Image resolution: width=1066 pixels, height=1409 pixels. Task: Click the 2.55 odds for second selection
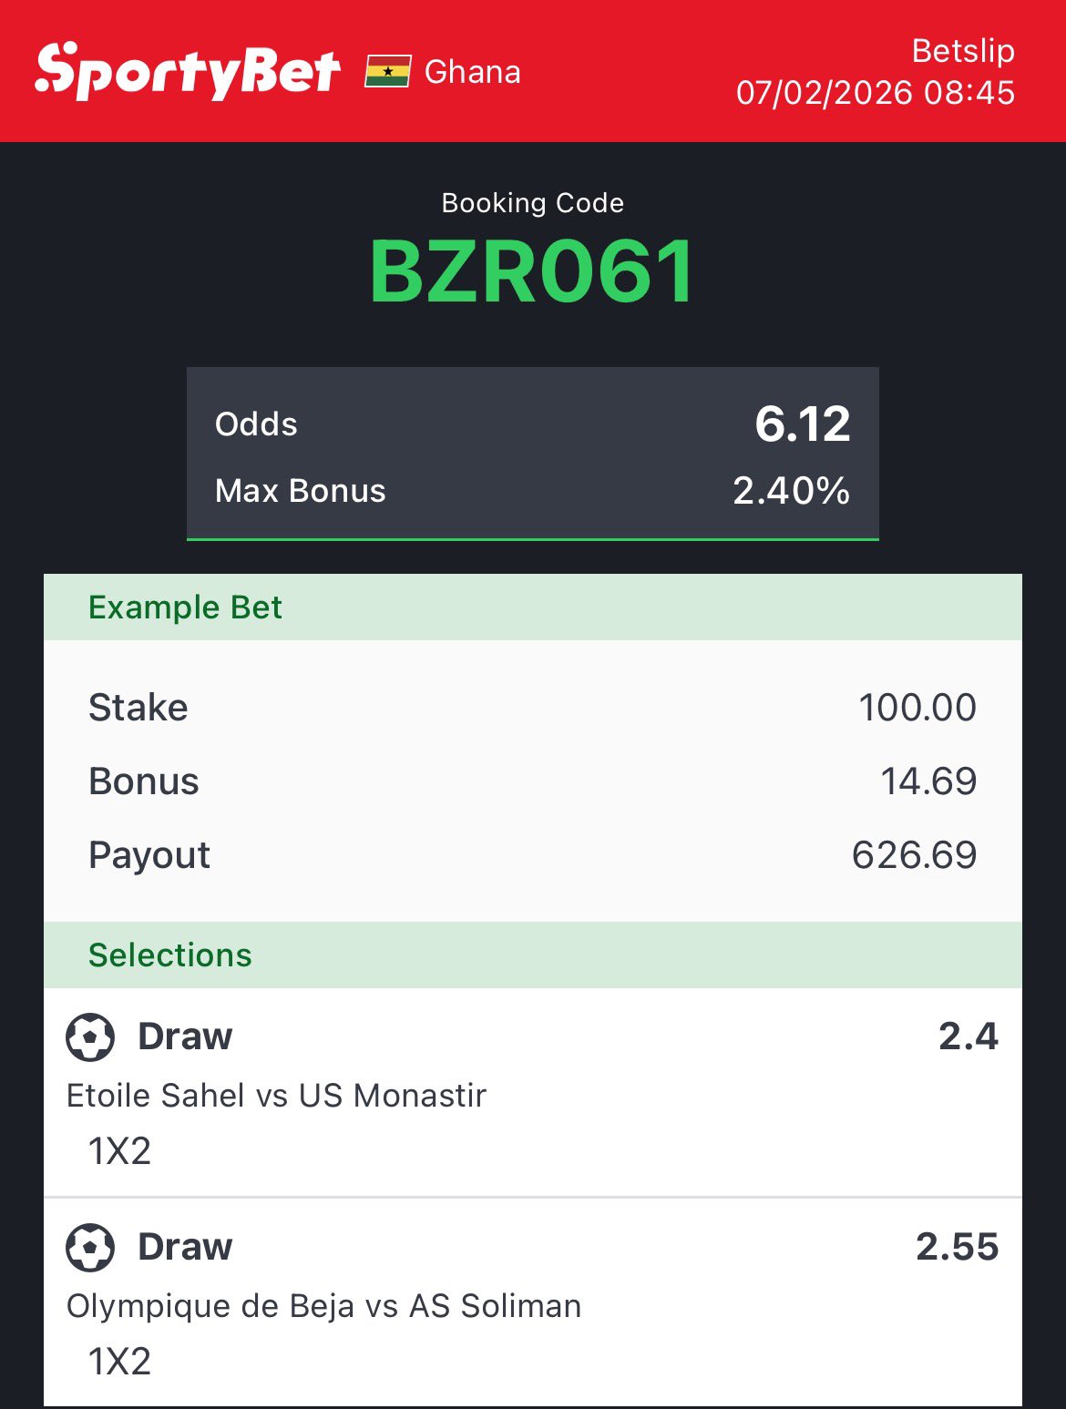tap(957, 1247)
